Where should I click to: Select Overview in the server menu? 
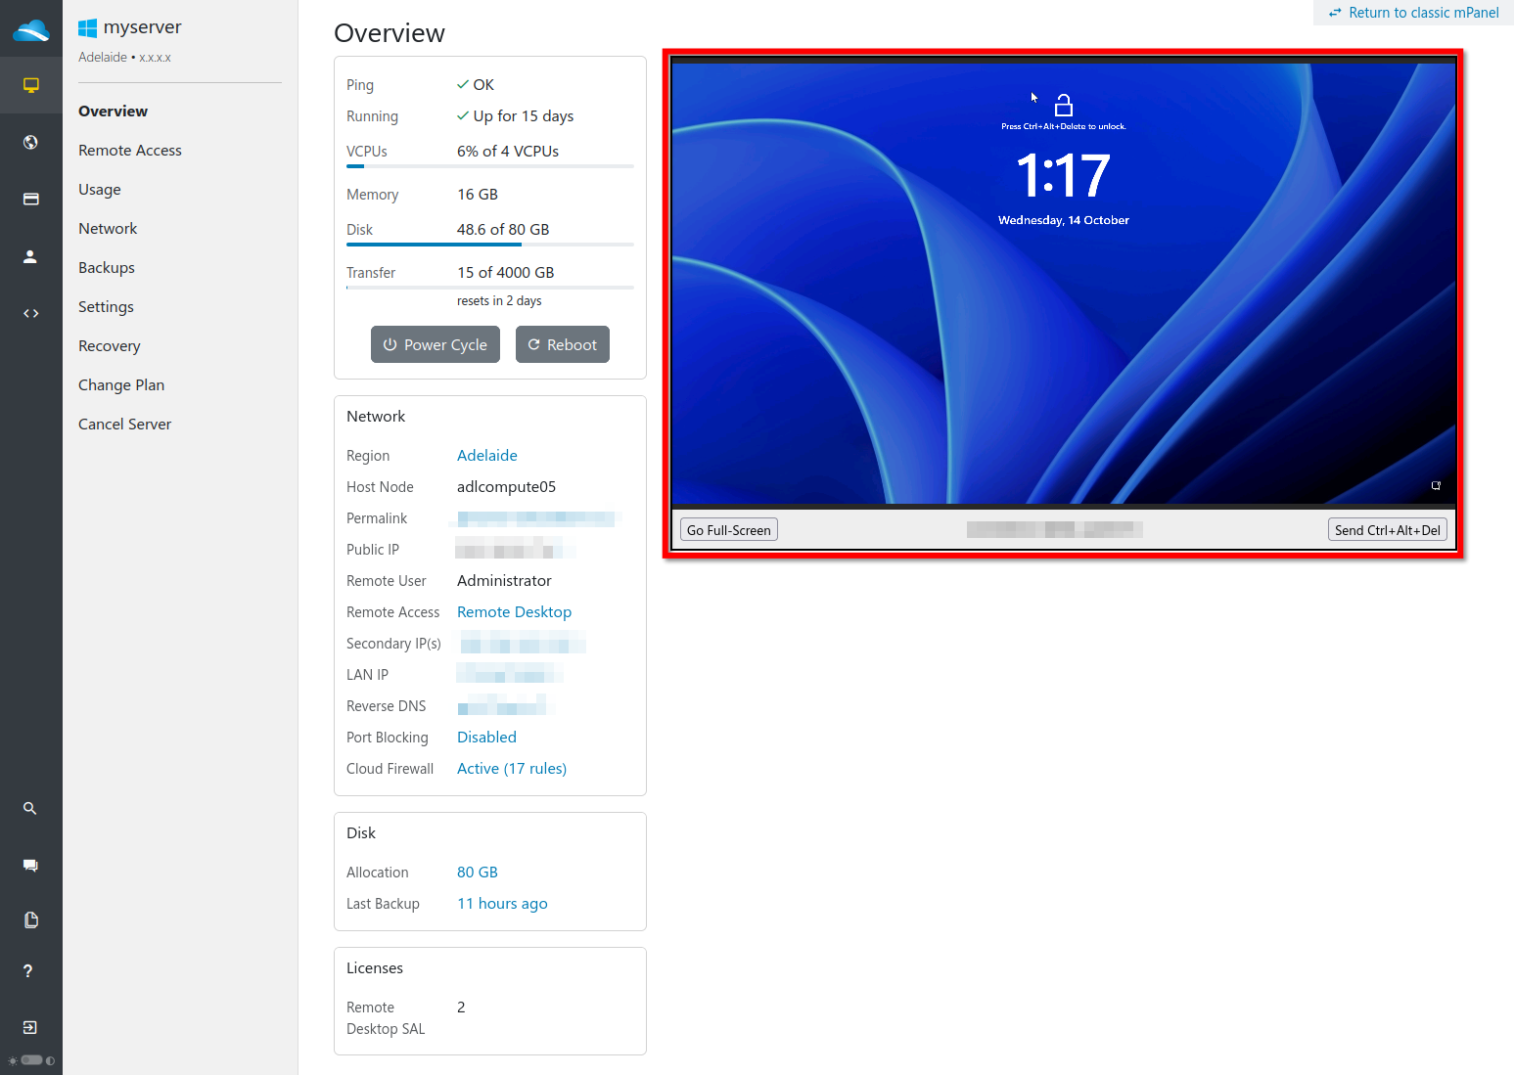click(x=114, y=112)
